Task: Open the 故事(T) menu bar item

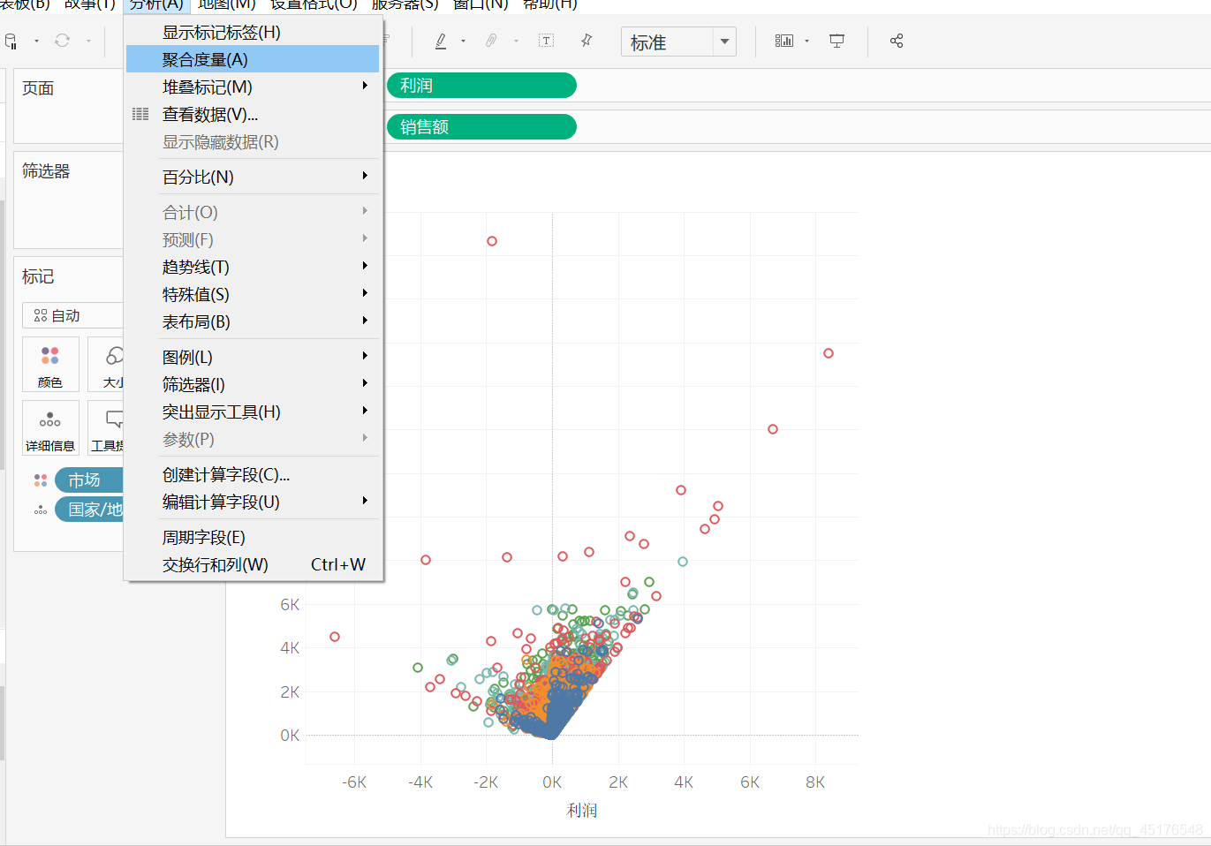Action: (90, 4)
